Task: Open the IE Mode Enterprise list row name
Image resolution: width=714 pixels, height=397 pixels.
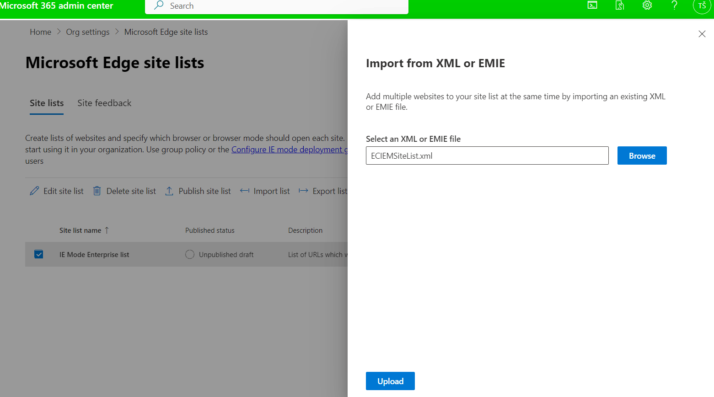Action: click(x=94, y=255)
